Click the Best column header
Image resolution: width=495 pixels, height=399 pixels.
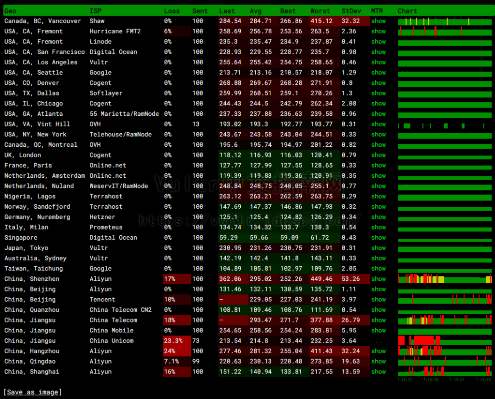click(x=288, y=11)
